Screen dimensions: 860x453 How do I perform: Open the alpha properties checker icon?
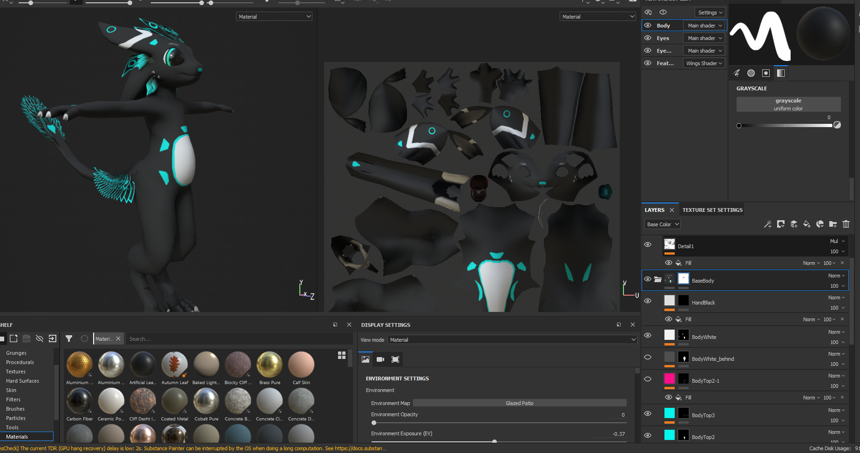point(751,73)
